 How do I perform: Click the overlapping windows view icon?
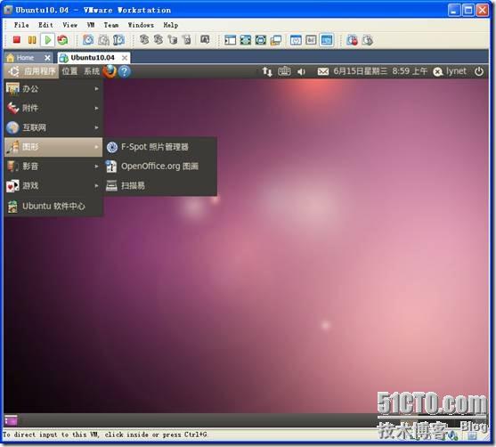pos(276,40)
